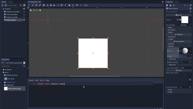The width and height of the screenshot is (193, 109).
Task: Toggle visibility eye of white_square node
Action: coord(24,20)
